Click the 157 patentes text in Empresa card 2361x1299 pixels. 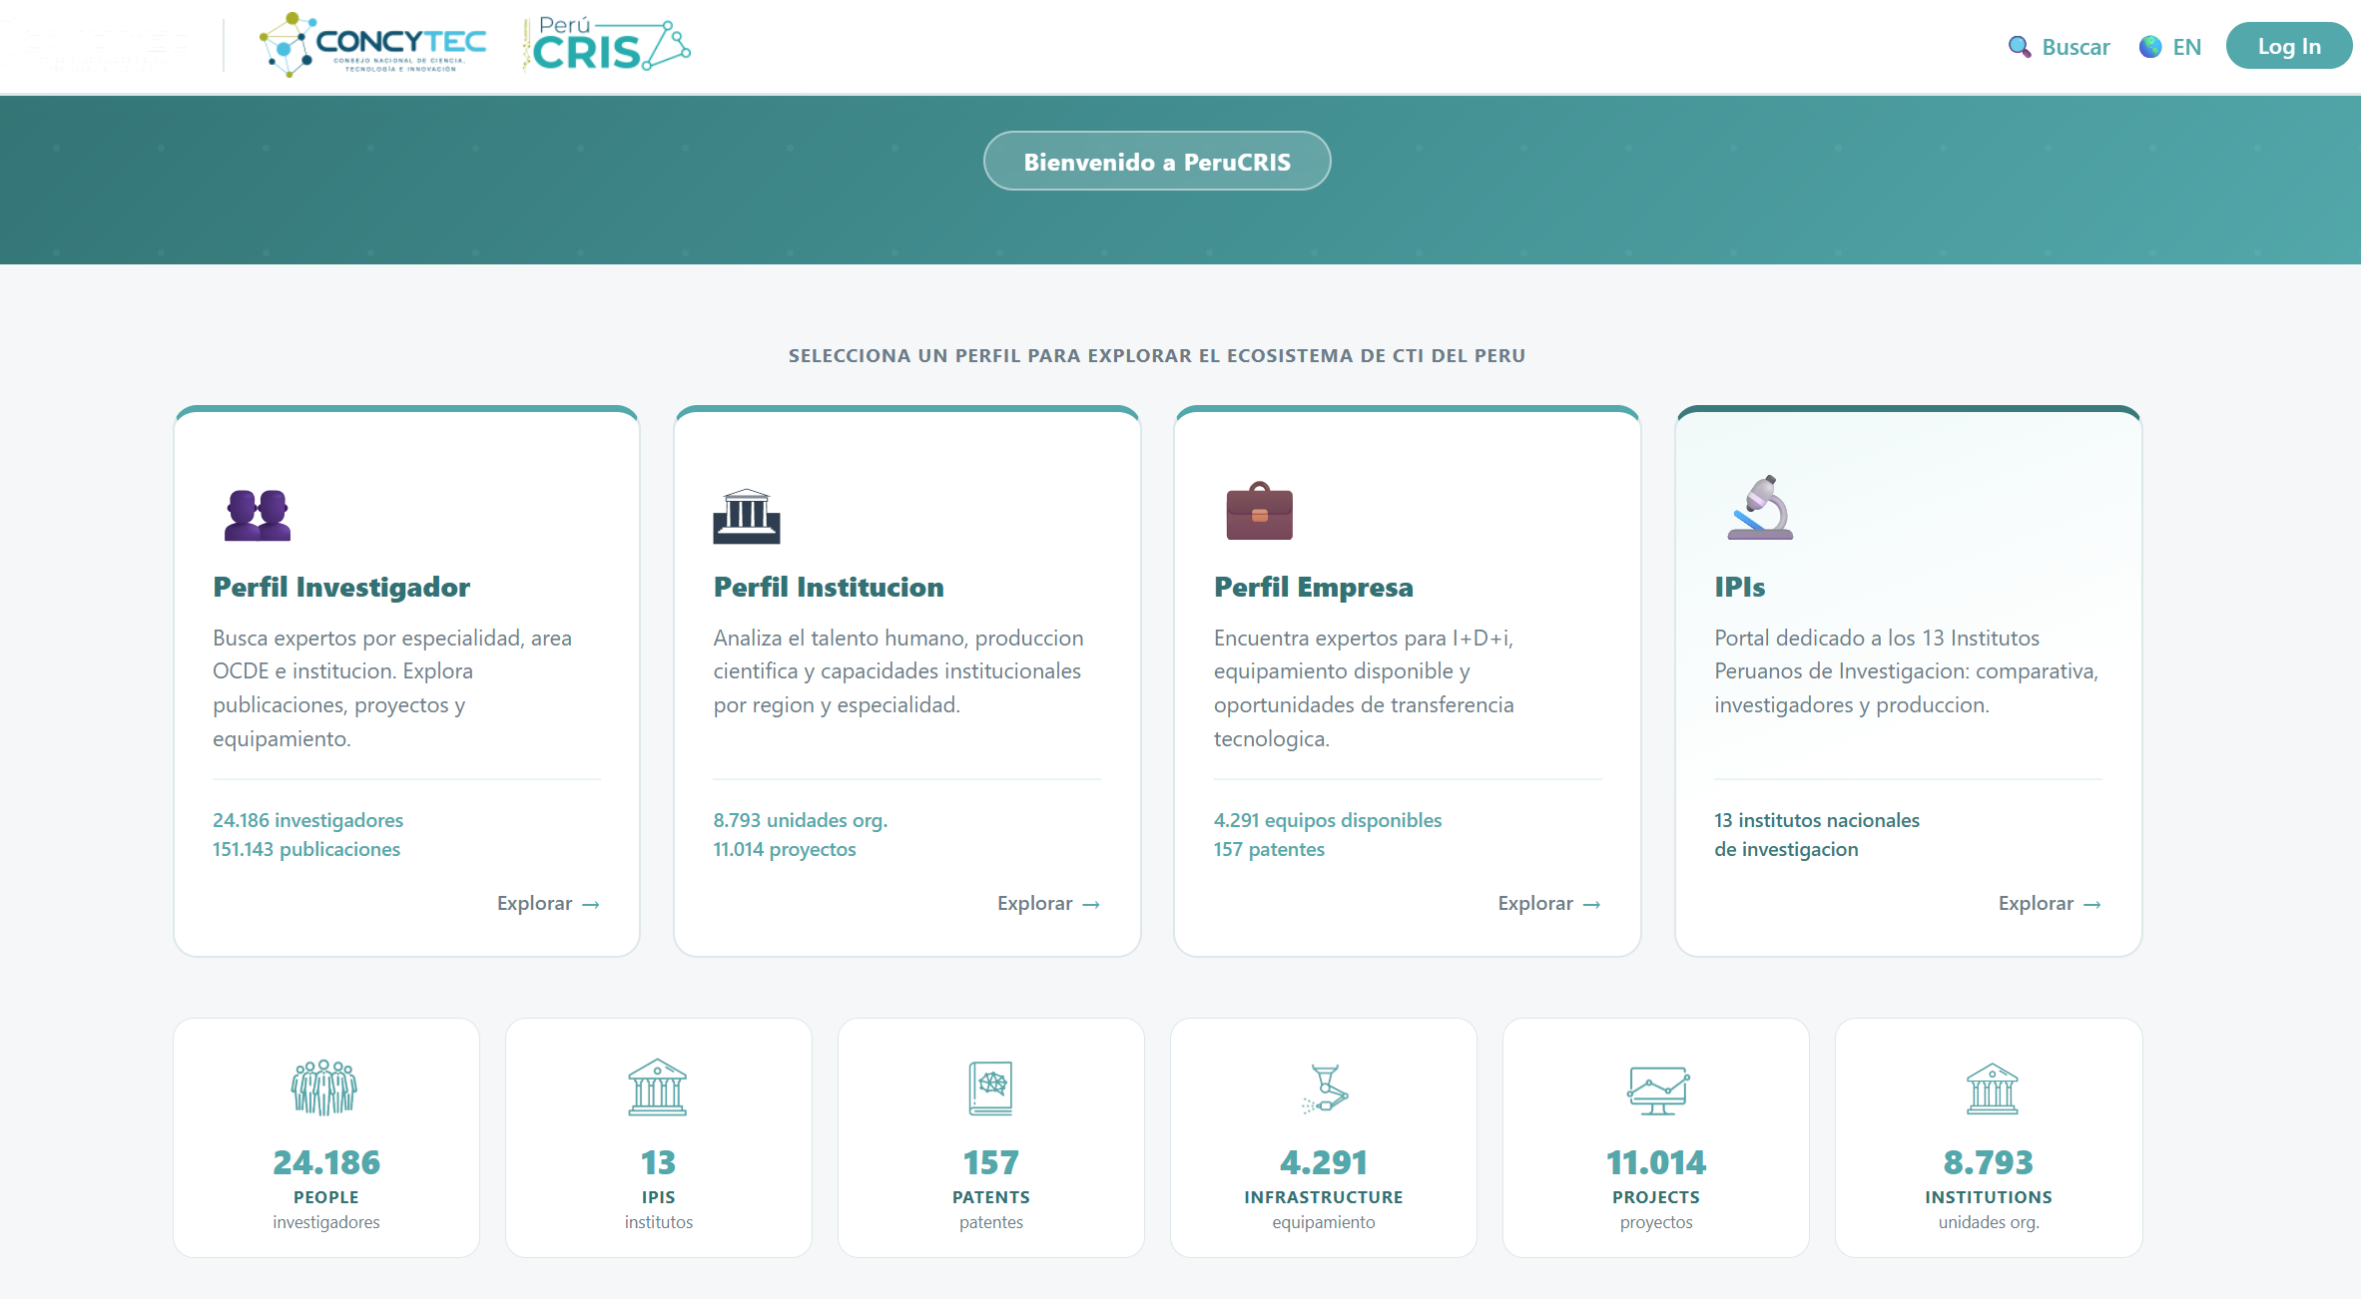pos(1269,849)
